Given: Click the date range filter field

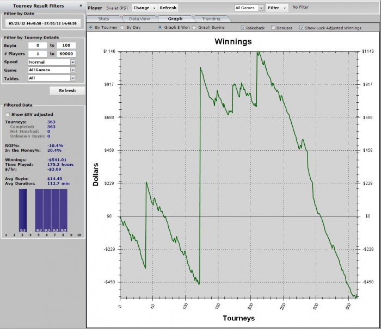Looking at the screenshot, I should pos(43,23).
